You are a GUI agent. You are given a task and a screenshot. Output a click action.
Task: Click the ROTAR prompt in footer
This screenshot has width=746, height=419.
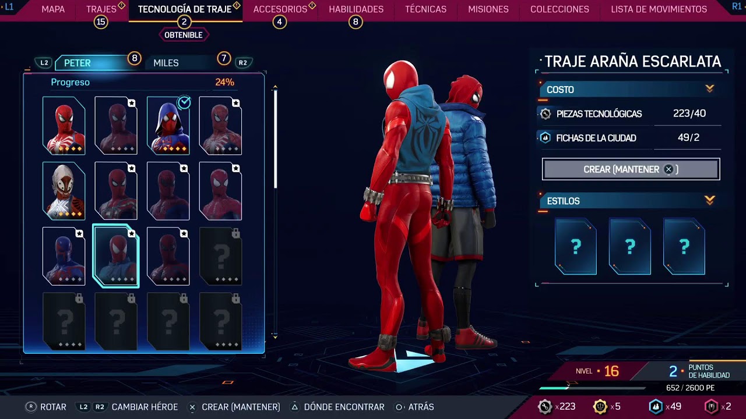click(46, 407)
